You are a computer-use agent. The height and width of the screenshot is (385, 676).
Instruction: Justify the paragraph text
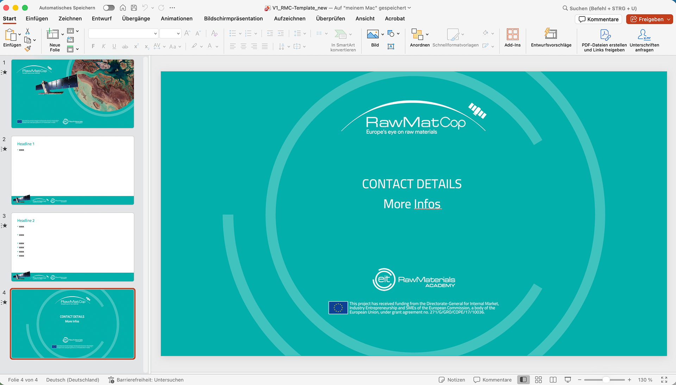[x=265, y=46]
